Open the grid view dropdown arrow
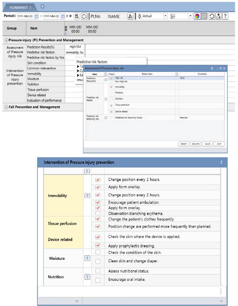The height and width of the screenshot is (306, 238). click(190, 16)
